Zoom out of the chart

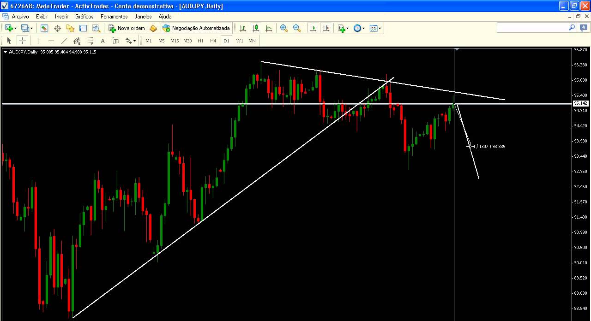(297, 28)
